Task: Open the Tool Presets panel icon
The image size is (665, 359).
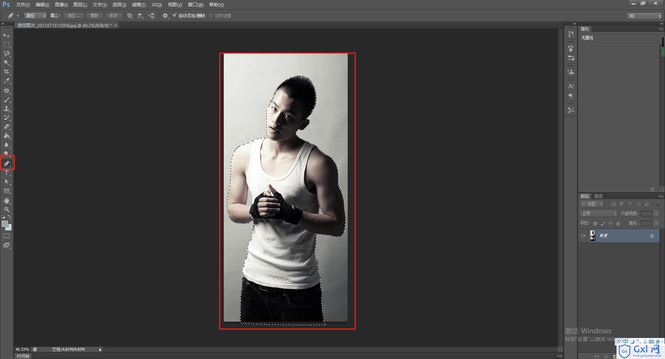Action: coord(571,110)
